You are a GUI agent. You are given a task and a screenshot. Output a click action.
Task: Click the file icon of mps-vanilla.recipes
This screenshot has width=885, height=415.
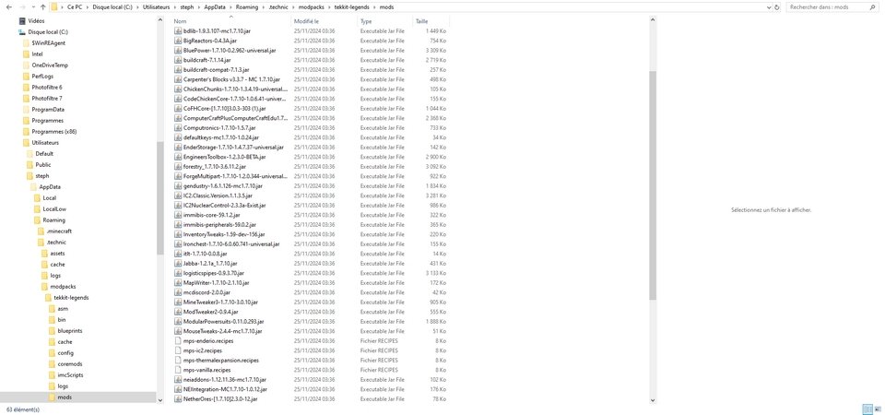178,370
